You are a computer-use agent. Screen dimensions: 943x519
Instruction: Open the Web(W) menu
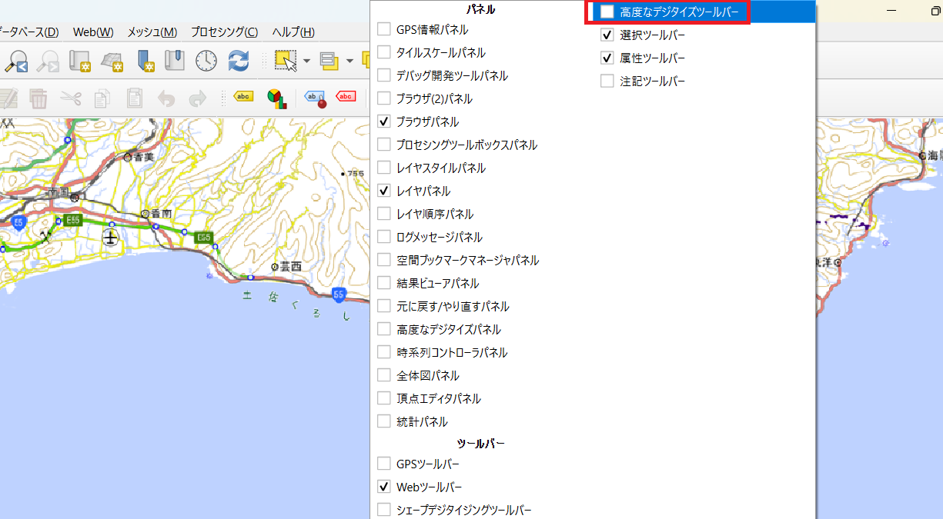coord(93,32)
